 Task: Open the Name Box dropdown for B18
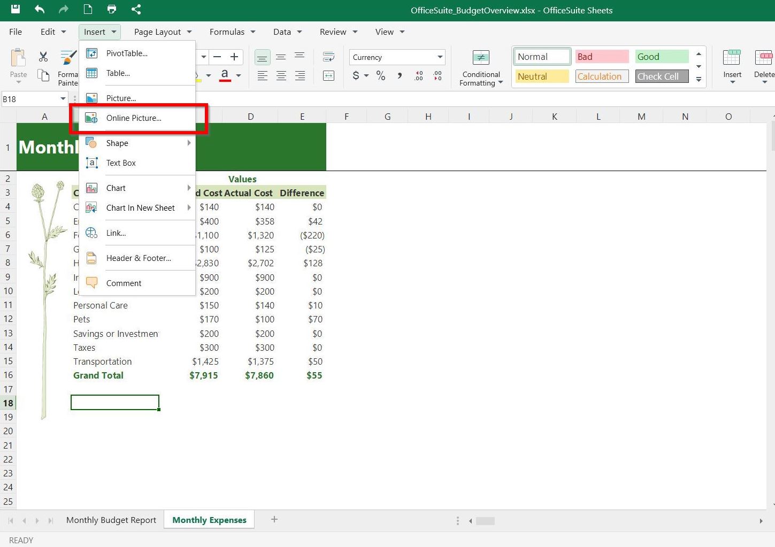point(63,98)
